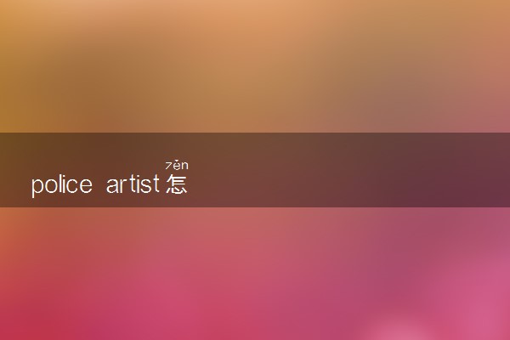Click the word "artist" in the text bar

pos(133,184)
